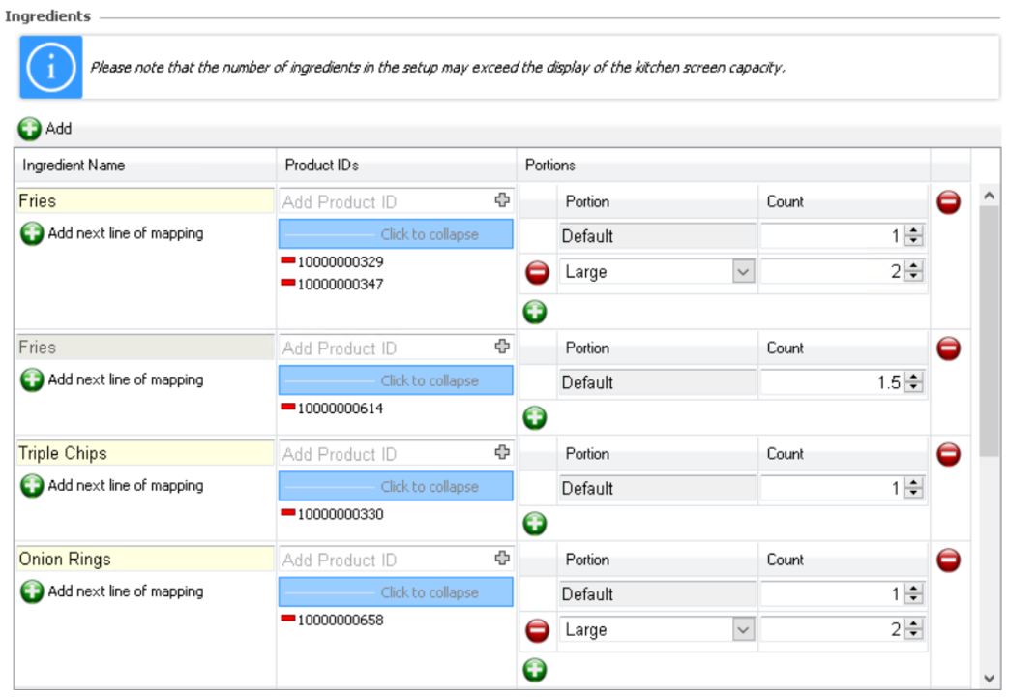
Task: Add a new portion to Triple Chips
Action: pyautogui.click(x=534, y=524)
